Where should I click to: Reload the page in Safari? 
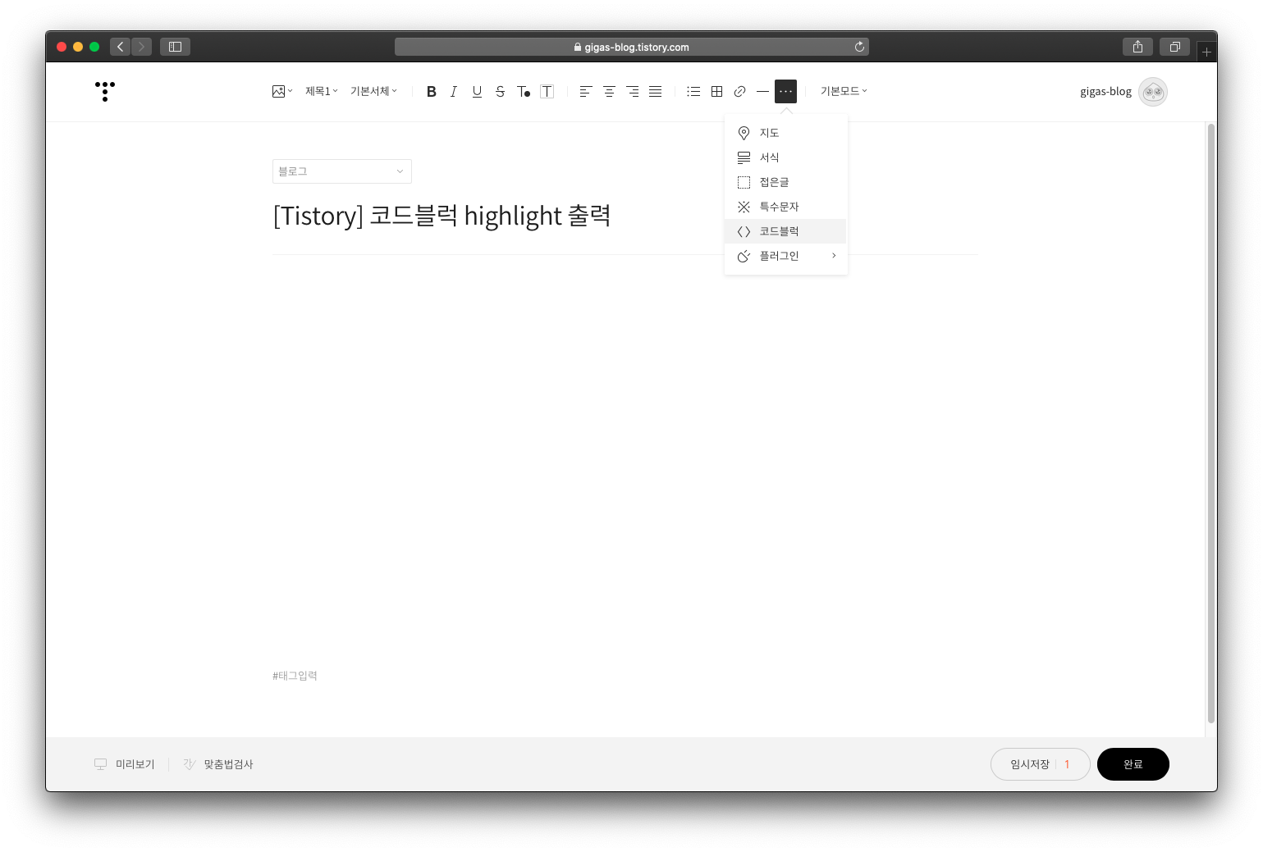[859, 47]
